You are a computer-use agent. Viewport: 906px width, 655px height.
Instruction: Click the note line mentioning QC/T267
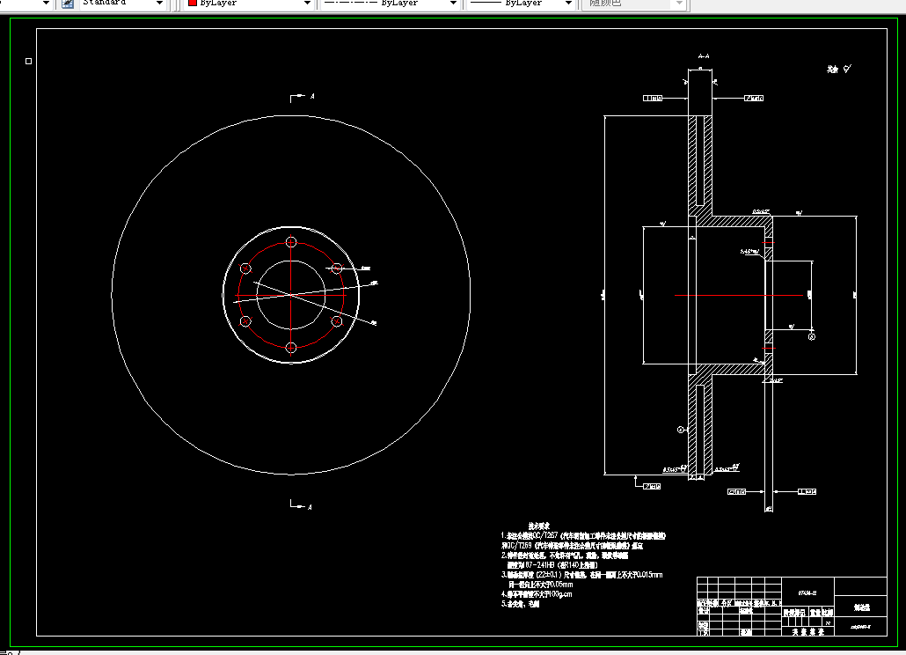coord(583,536)
